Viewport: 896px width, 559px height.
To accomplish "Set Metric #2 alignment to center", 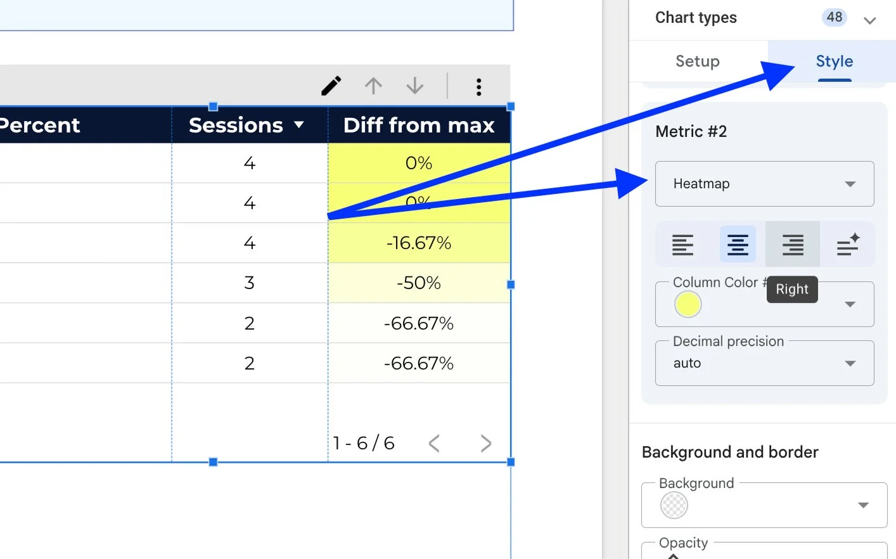I will pos(738,244).
